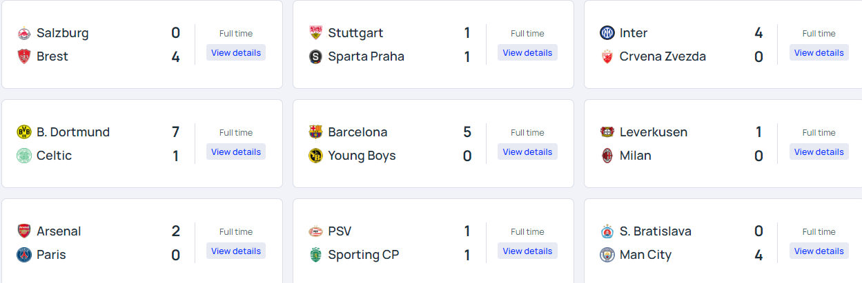The width and height of the screenshot is (862, 283).
Task: Click the Sparta Praha logo icon
Action: 315,56
